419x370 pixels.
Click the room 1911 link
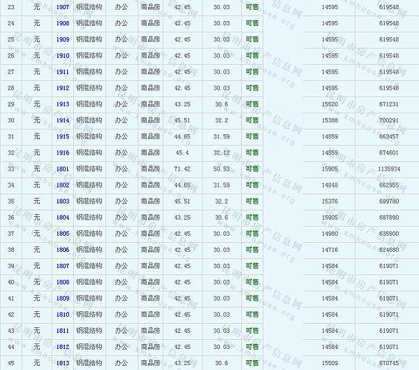tap(63, 72)
